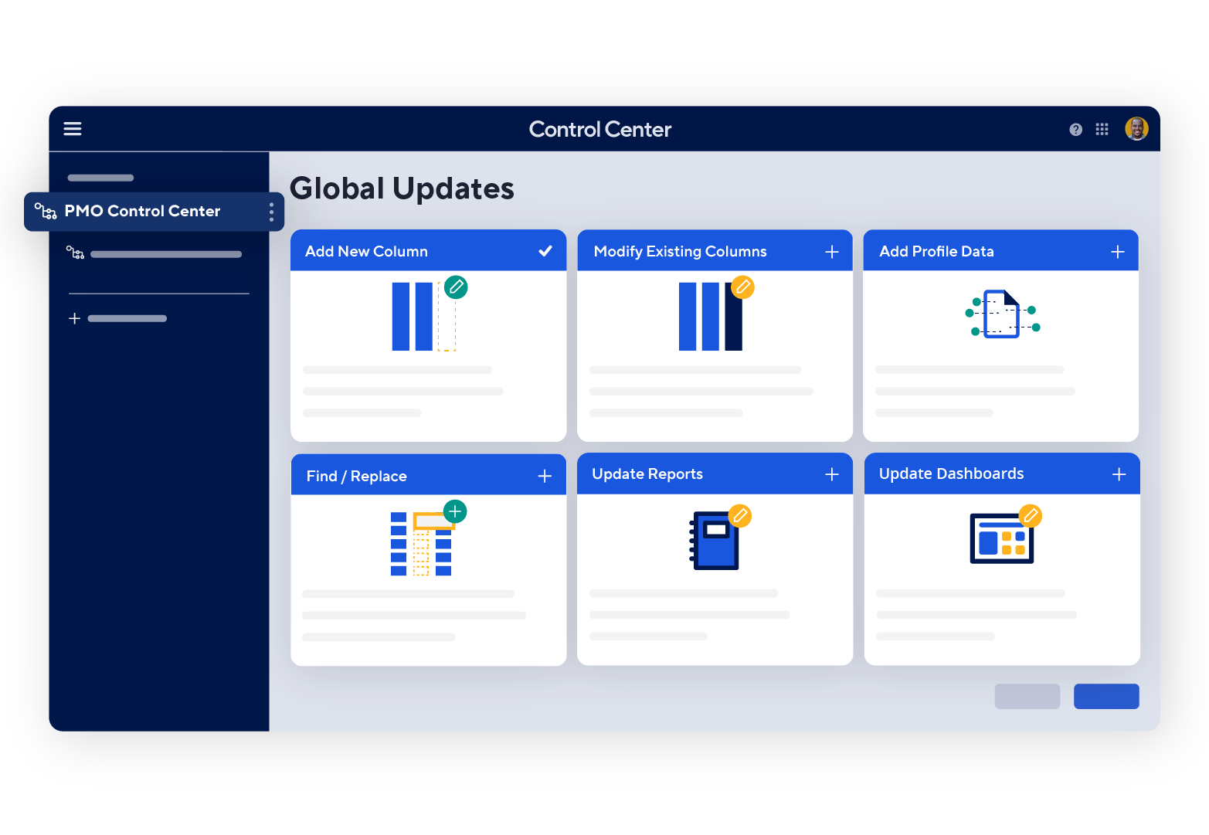Image resolution: width=1209 pixels, height=835 pixels.
Task: Click the plus item below the sidebar divider
Action: 74,317
